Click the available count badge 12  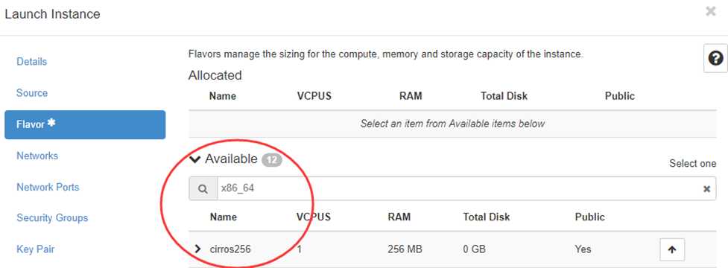click(x=272, y=161)
